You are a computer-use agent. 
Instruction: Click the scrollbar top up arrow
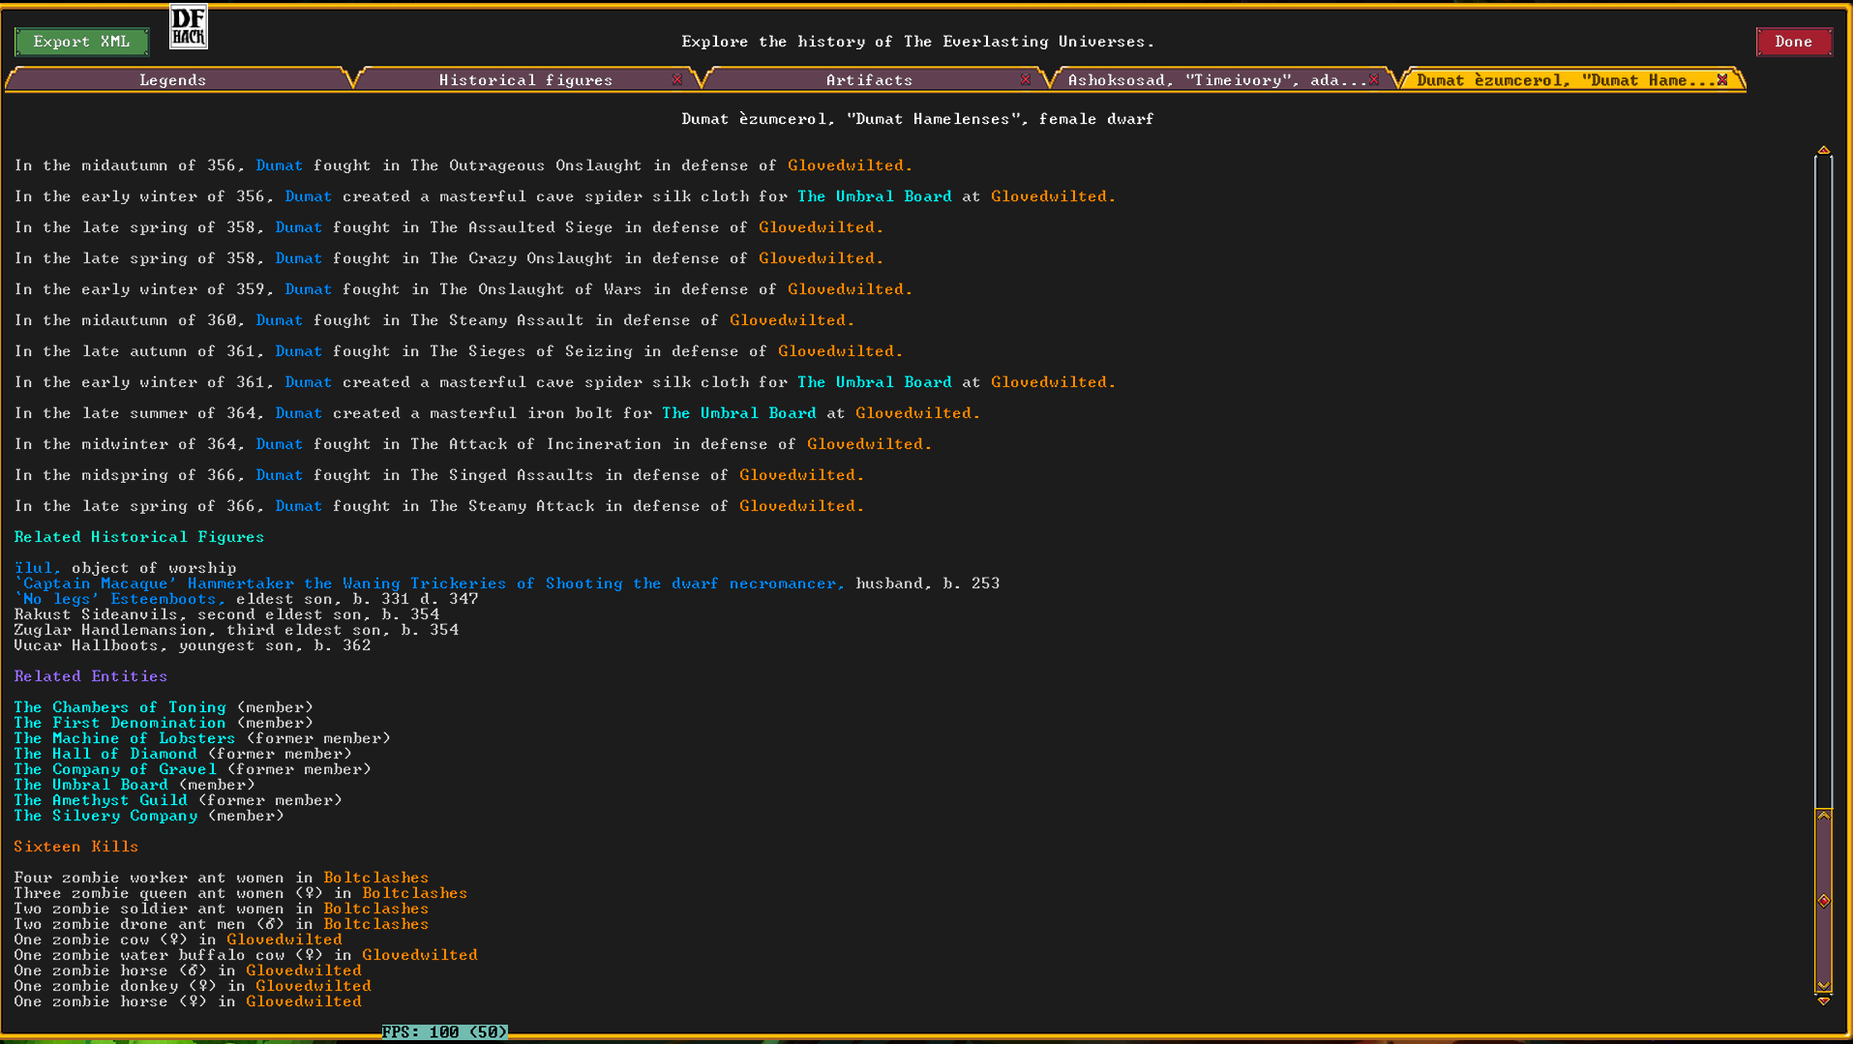click(x=1823, y=150)
